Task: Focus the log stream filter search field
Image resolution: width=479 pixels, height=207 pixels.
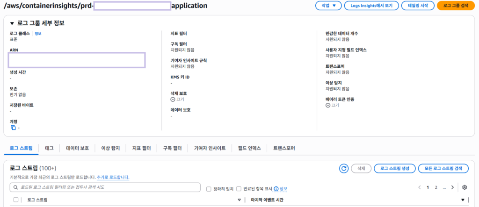Action: click(x=108, y=187)
